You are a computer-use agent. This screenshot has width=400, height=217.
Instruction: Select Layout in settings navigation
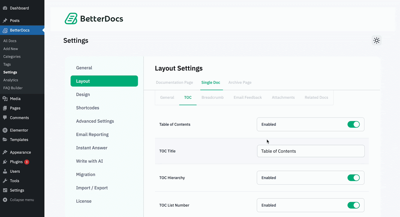tap(104, 81)
